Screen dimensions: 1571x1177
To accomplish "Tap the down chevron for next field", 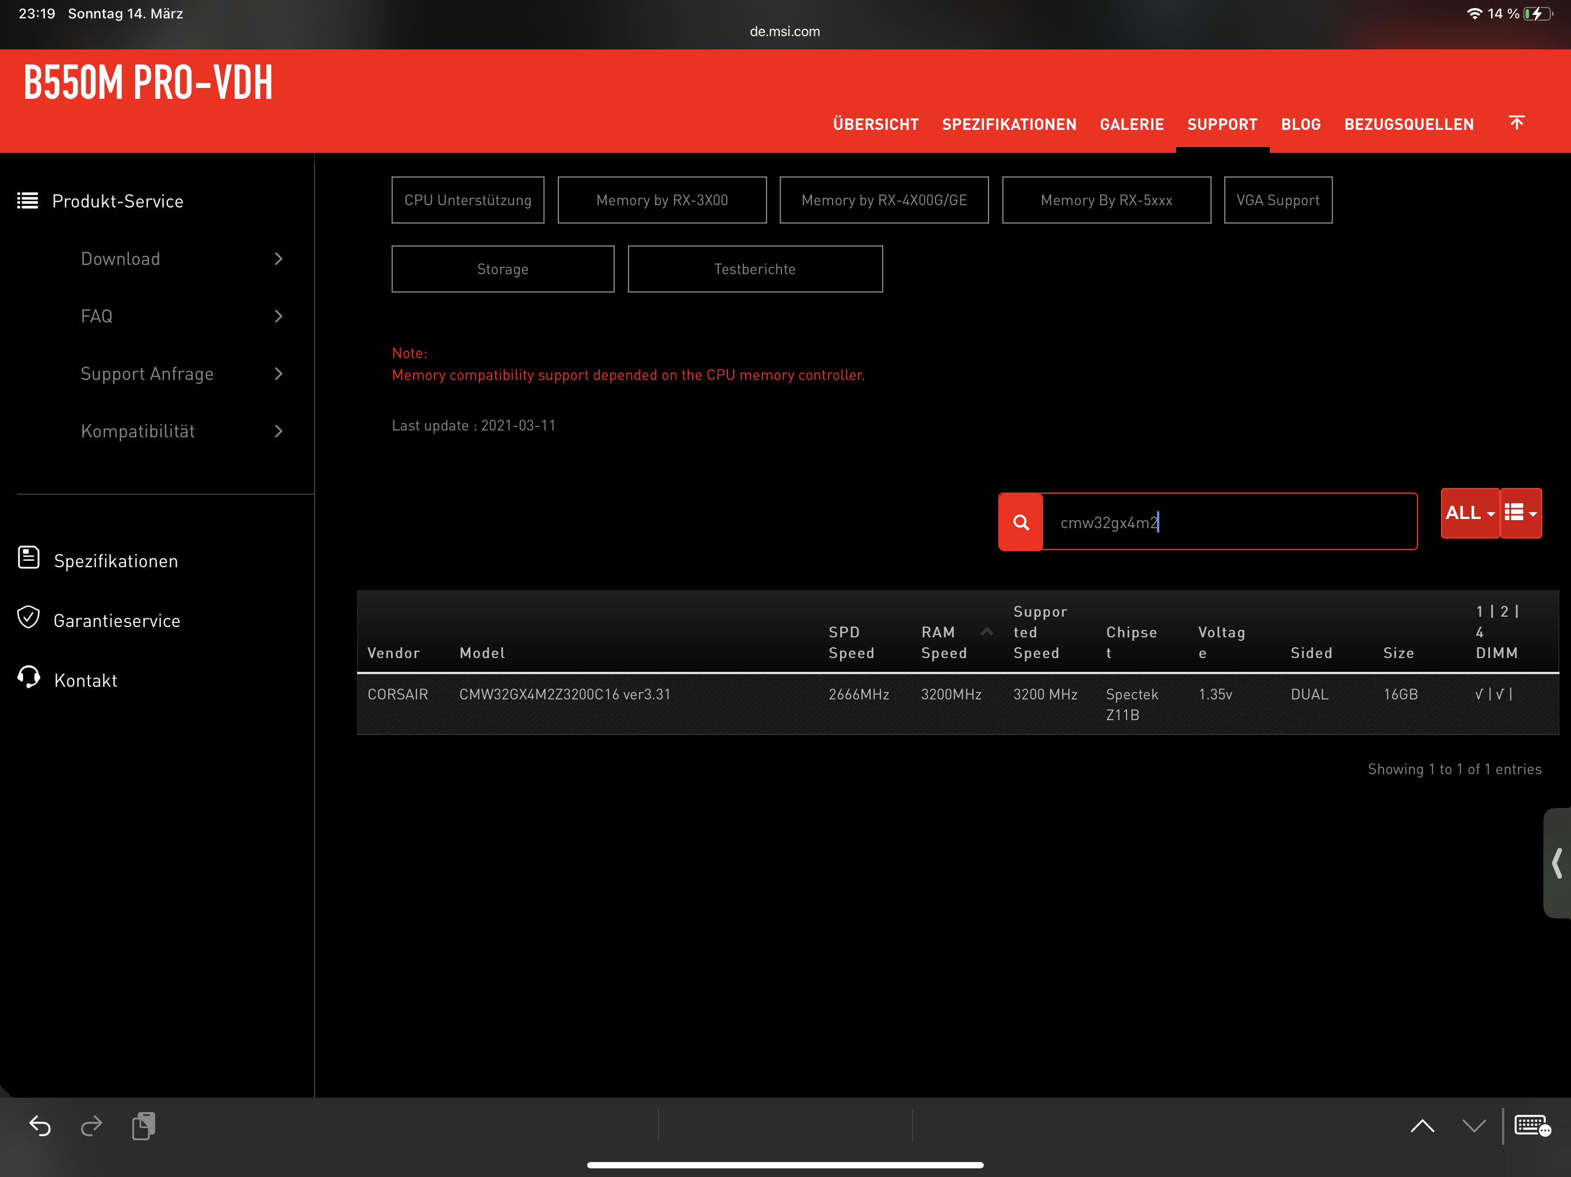I will click(x=1474, y=1126).
